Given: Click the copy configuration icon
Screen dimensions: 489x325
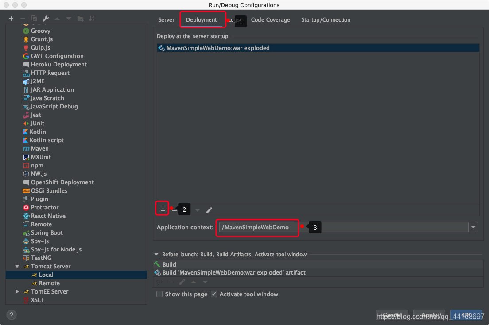Looking at the screenshot, I should [34, 19].
